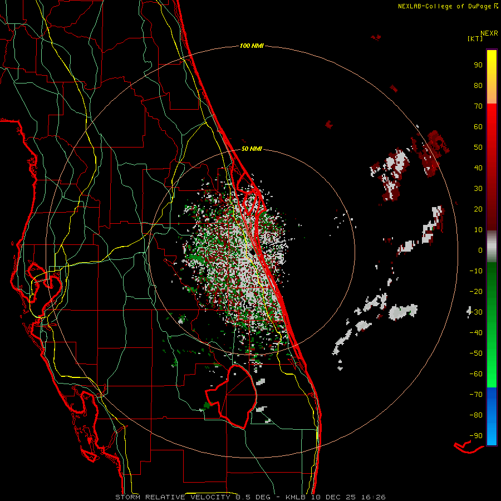Click the positive 60 knot scale label

coord(478,127)
